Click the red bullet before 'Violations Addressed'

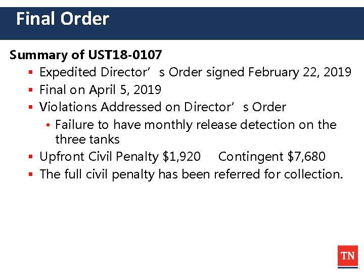pos(31,107)
